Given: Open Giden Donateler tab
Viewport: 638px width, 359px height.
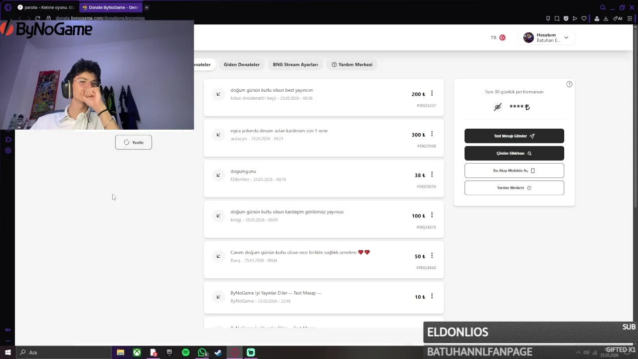Looking at the screenshot, I should click(242, 64).
